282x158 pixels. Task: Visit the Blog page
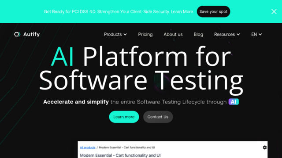198,34
